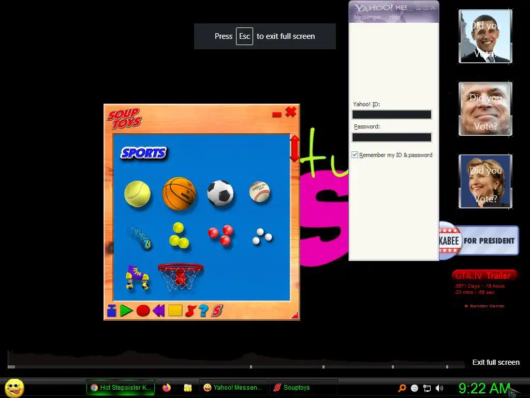Click the 9:22 AM clock
The width and height of the screenshot is (530, 398).
coord(484,388)
